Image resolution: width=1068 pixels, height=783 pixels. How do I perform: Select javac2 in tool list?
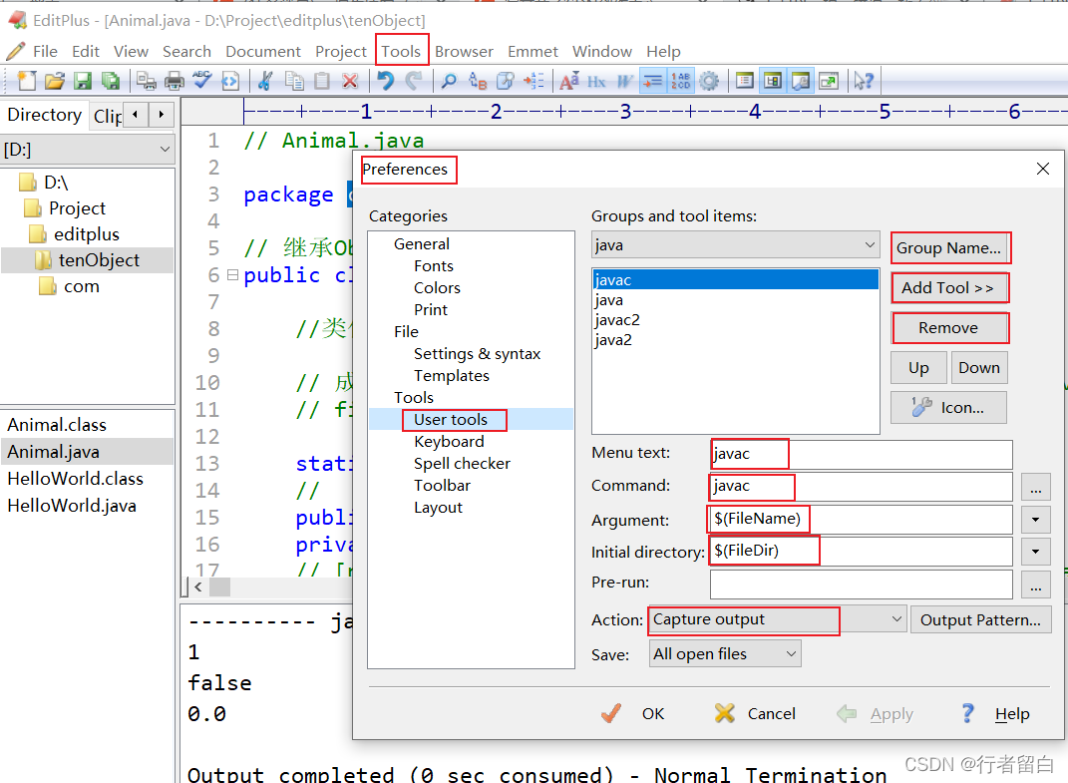click(x=617, y=319)
